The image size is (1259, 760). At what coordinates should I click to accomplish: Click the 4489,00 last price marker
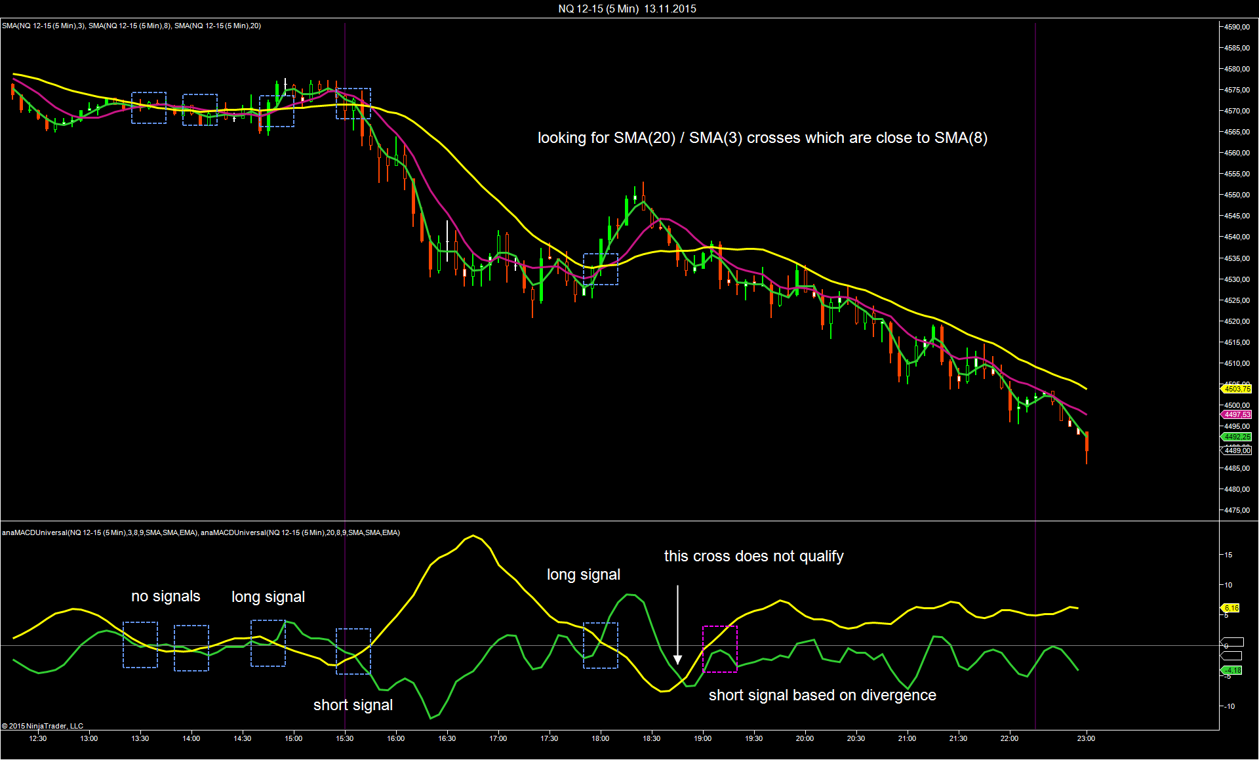point(1237,450)
